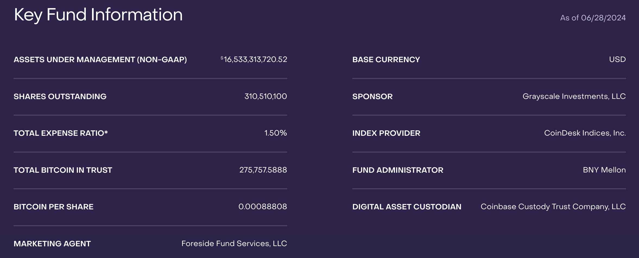Click the Marketing Agent label
The image size is (639, 258).
52,244
